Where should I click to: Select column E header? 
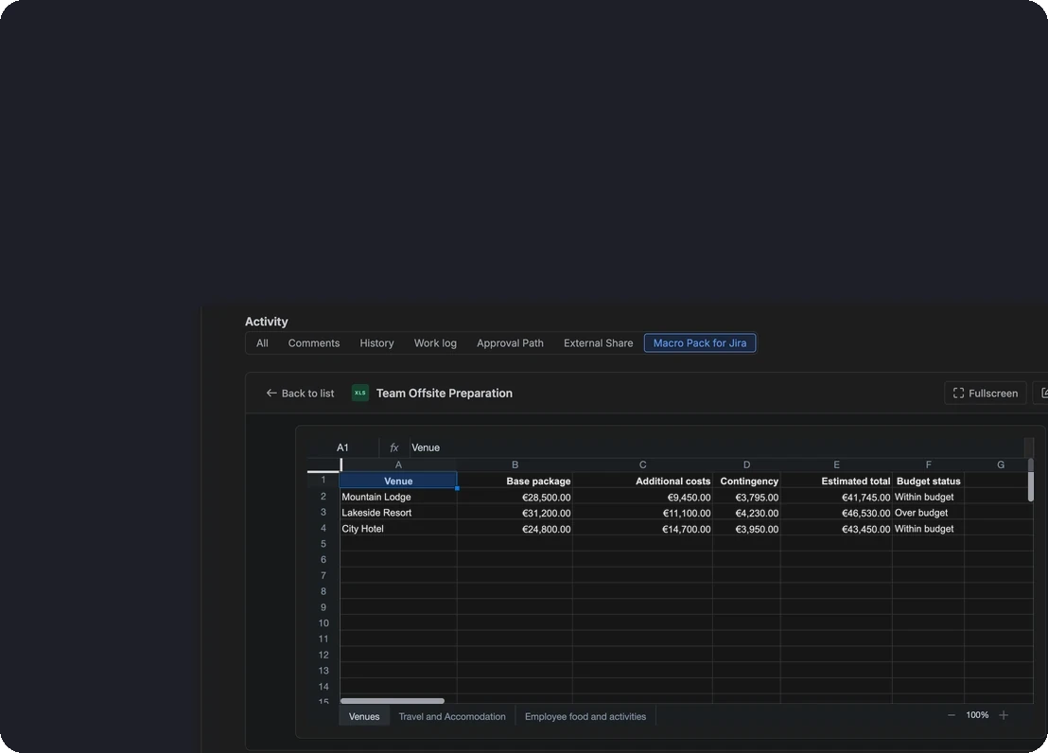coord(836,464)
